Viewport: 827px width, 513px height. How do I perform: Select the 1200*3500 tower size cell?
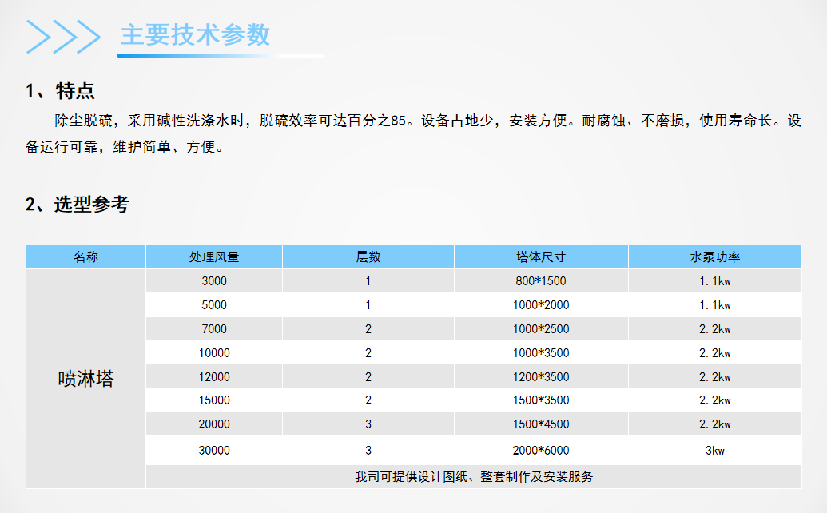[x=541, y=377]
